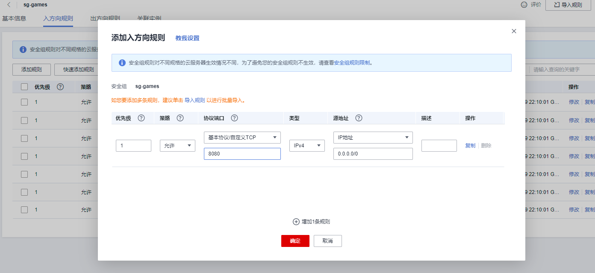Click the info icon in dialog notice banner
This screenshot has width=595, height=273.
[122, 63]
